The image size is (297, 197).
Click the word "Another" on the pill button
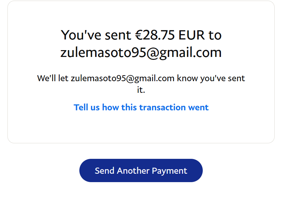133,171
